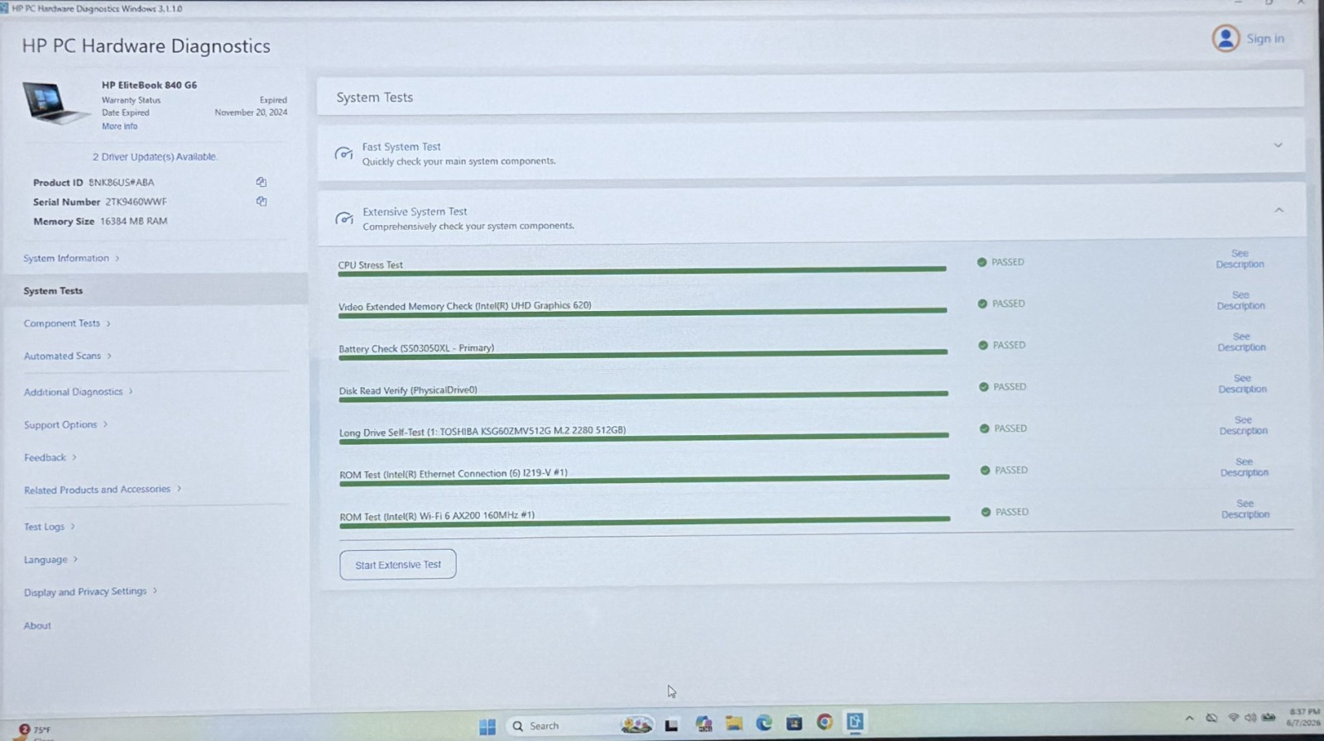Expand System Information in the sidebar

(x=71, y=258)
